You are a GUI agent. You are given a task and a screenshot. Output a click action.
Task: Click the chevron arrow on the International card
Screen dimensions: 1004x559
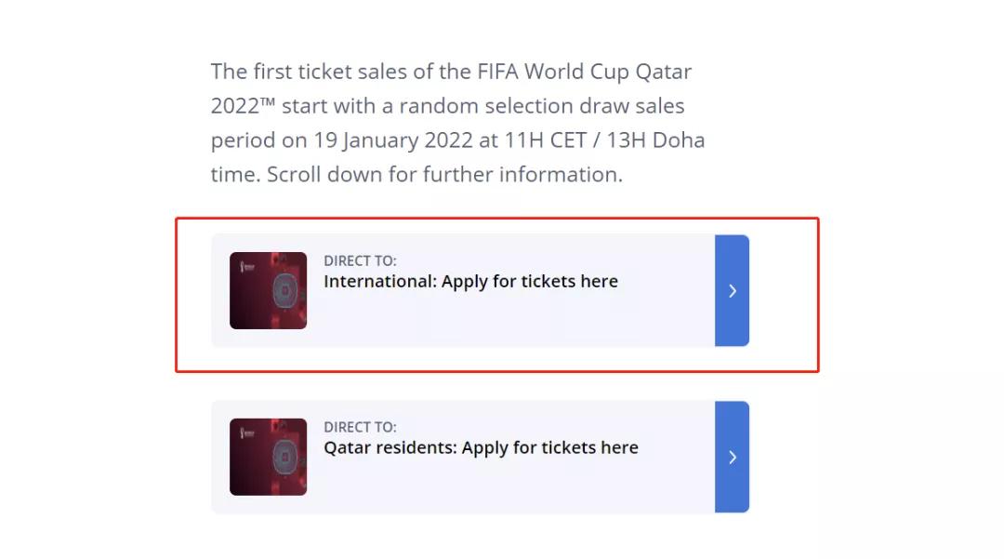tap(732, 291)
